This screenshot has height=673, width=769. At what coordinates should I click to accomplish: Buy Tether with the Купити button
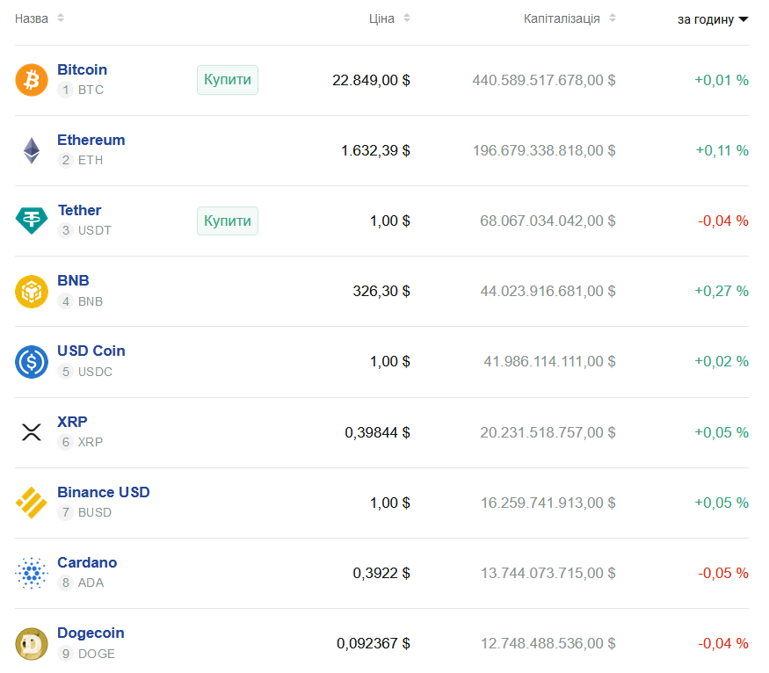[x=228, y=221]
